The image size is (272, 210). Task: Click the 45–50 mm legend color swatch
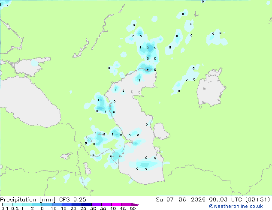[126, 204]
